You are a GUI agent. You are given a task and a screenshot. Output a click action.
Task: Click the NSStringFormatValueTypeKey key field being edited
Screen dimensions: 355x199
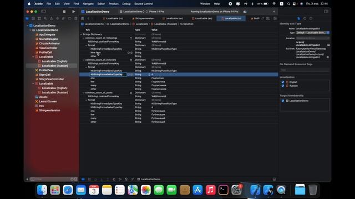point(108,75)
